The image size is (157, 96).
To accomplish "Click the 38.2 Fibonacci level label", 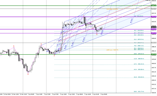I will [139, 30].
